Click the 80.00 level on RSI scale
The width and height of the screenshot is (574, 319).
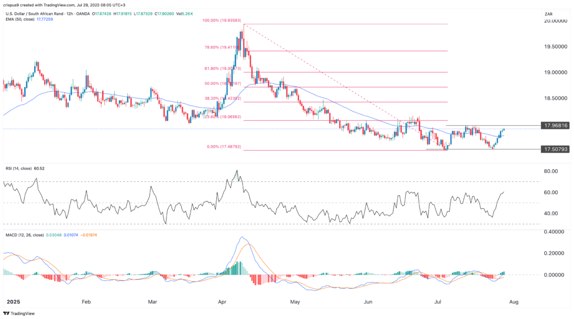tap(548, 171)
